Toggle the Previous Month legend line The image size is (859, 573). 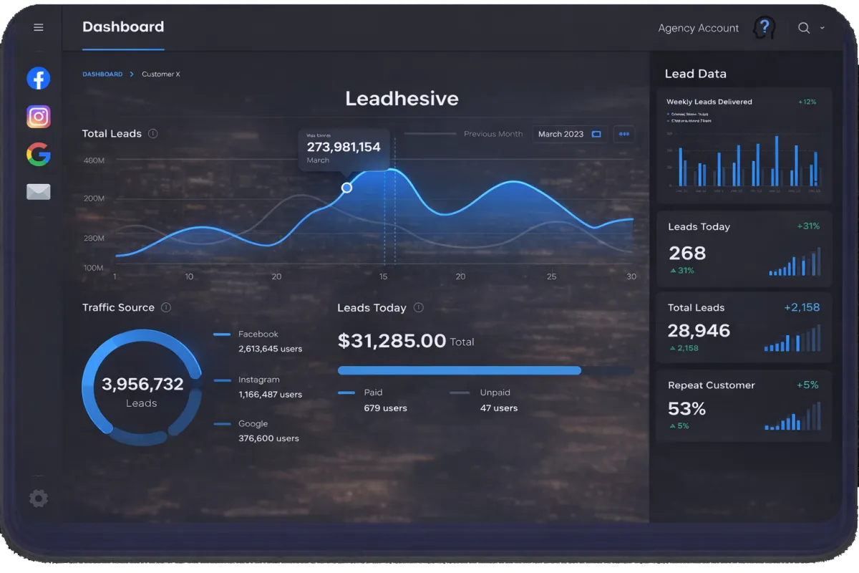click(464, 134)
